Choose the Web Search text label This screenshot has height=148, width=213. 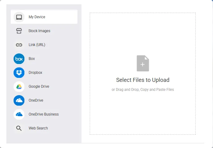tap(38, 128)
